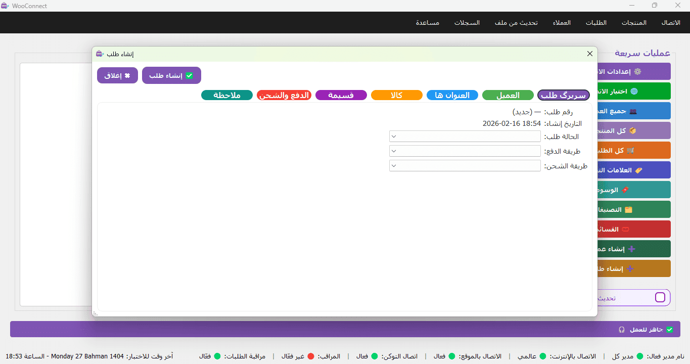Open connection settings via gear icon
The height and width of the screenshot is (364, 690).
(637, 72)
